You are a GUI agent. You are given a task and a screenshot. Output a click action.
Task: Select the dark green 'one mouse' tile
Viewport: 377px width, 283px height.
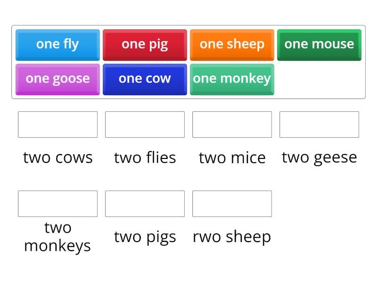click(319, 44)
